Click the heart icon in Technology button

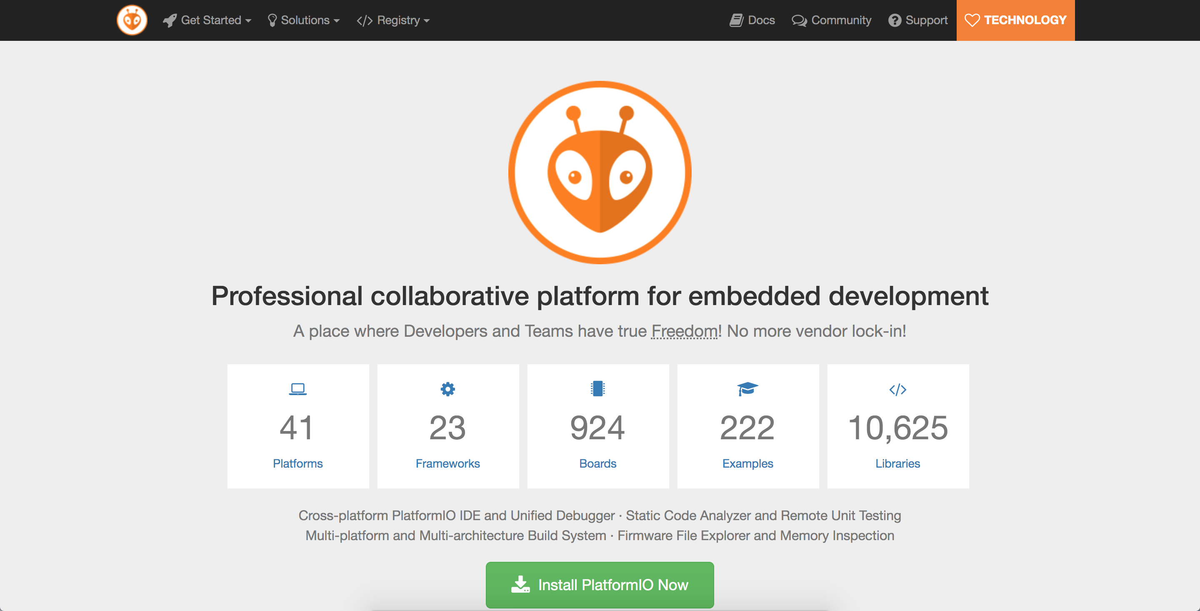pos(972,20)
